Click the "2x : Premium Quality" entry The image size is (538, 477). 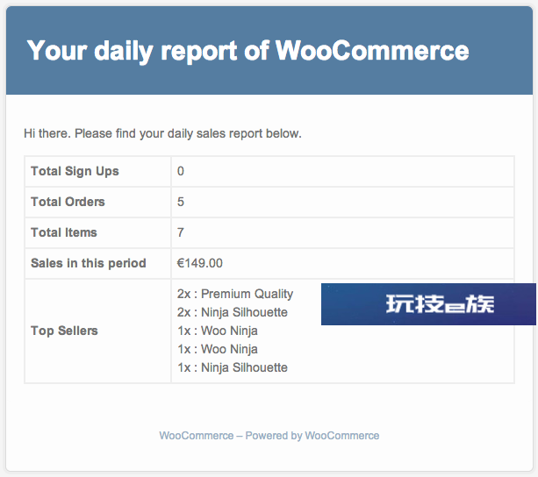click(235, 294)
